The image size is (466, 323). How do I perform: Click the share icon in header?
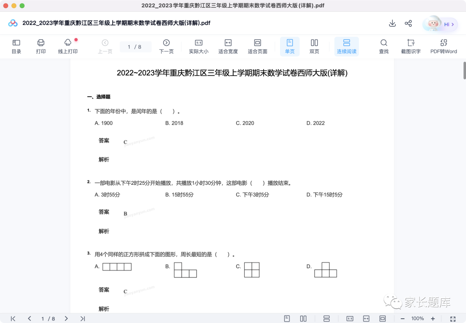pyautogui.click(x=408, y=23)
